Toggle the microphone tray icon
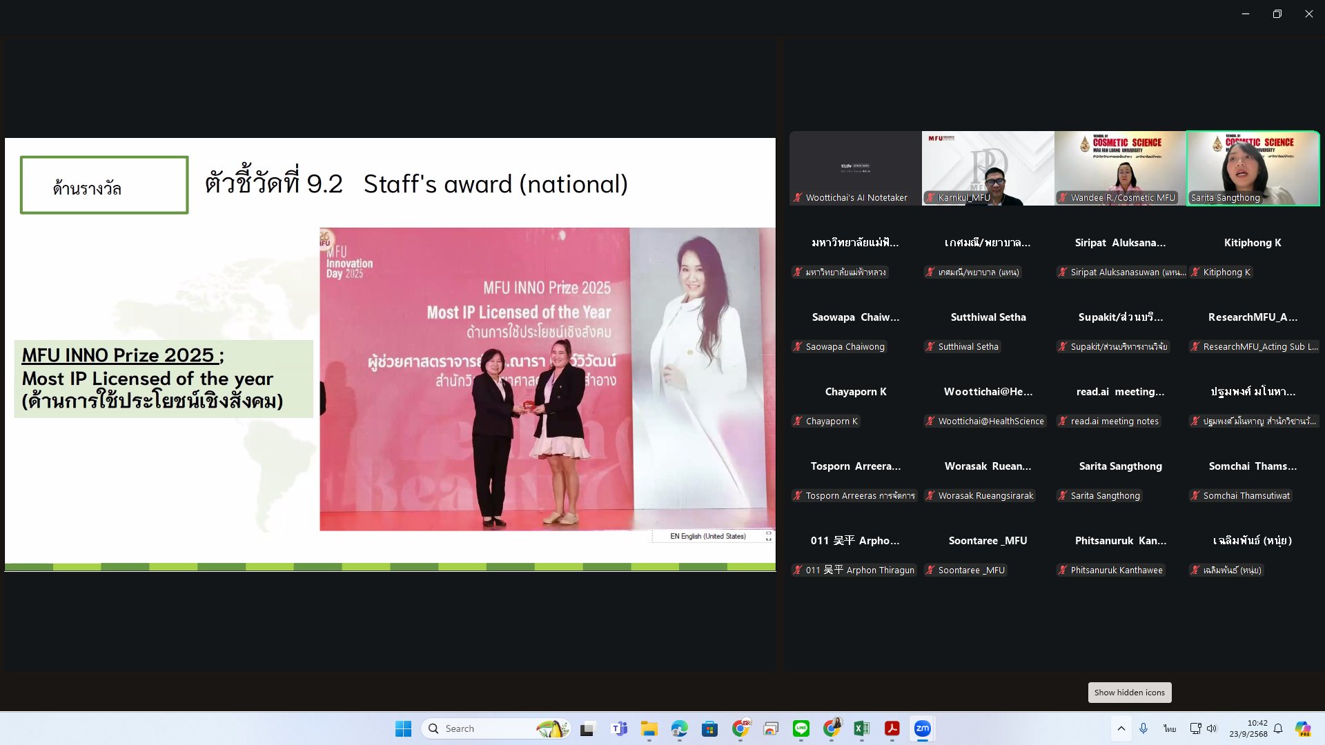This screenshot has width=1325, height=745. click(1144, 728)
